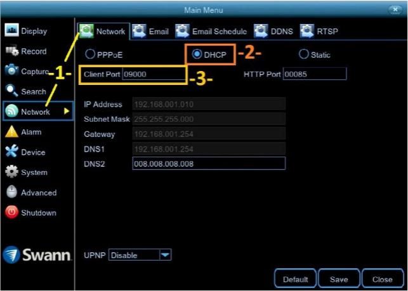
Task: Click the System gear icon
Action: [11, 172]
